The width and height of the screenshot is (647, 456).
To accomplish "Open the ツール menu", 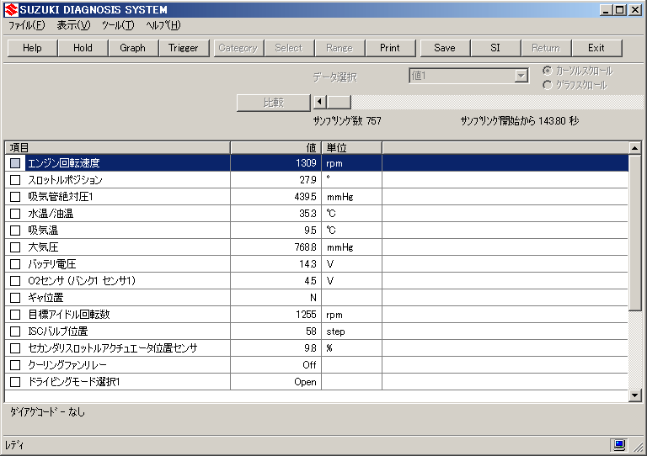I will point(117,25).
